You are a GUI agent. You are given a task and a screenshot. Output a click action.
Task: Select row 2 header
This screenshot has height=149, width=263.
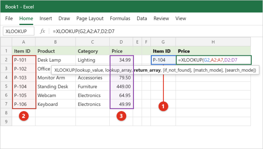(x=6, y=60)
